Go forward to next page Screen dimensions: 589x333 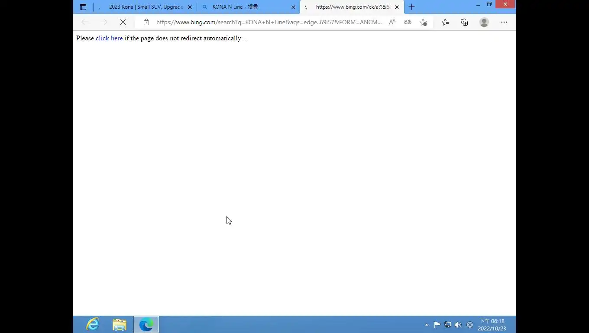(104, 22)
